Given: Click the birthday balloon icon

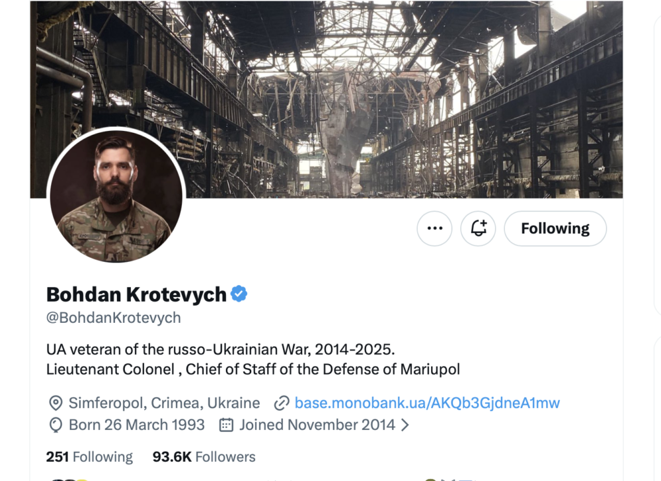Looking at the screenshot, I should [x=56, y=425].
